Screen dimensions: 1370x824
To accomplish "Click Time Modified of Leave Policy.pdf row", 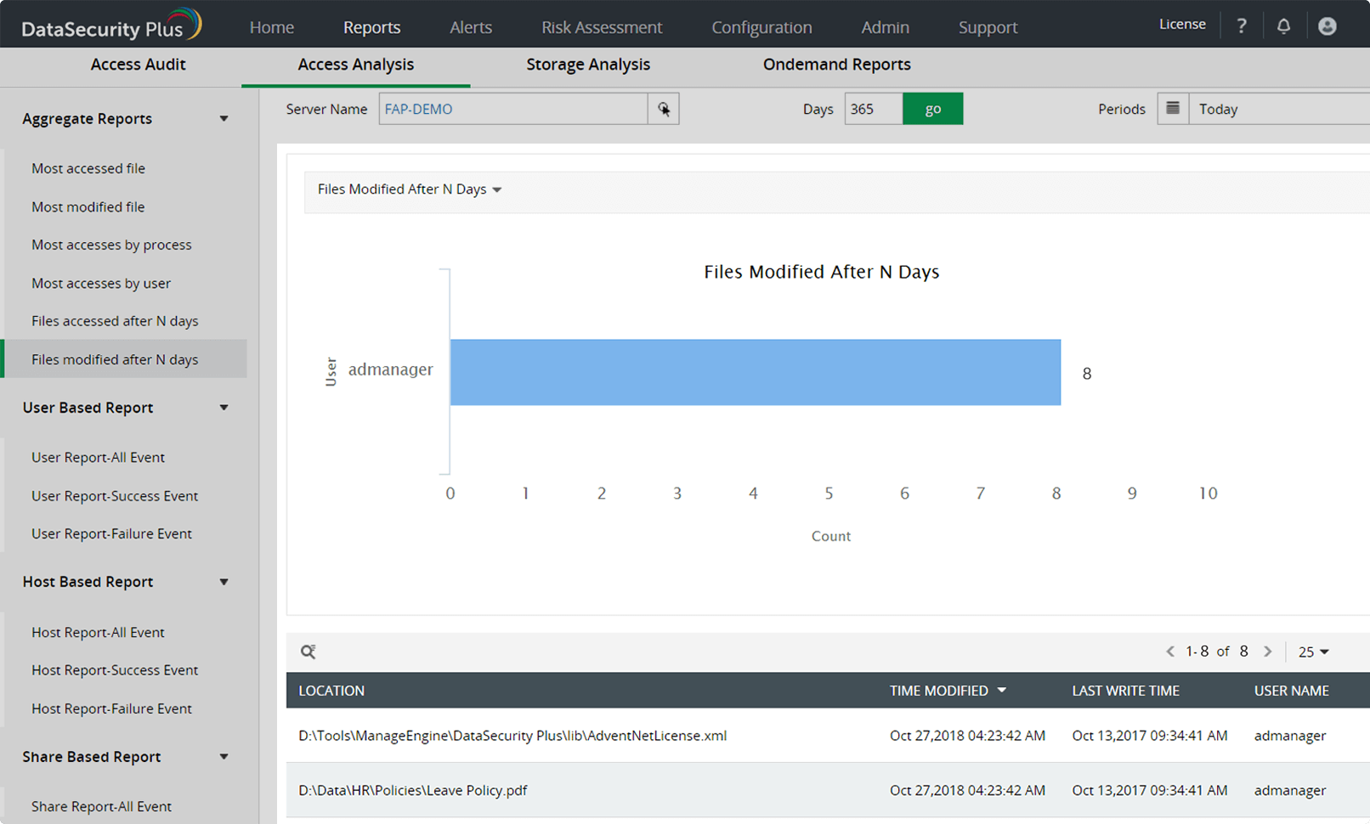I will 967,790.
